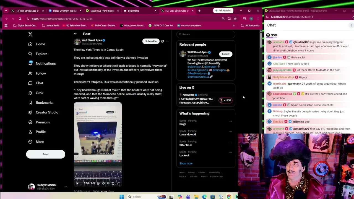Open DVD Cases bookmark
The height and width of the screenshot is (199, 354).
103,26
